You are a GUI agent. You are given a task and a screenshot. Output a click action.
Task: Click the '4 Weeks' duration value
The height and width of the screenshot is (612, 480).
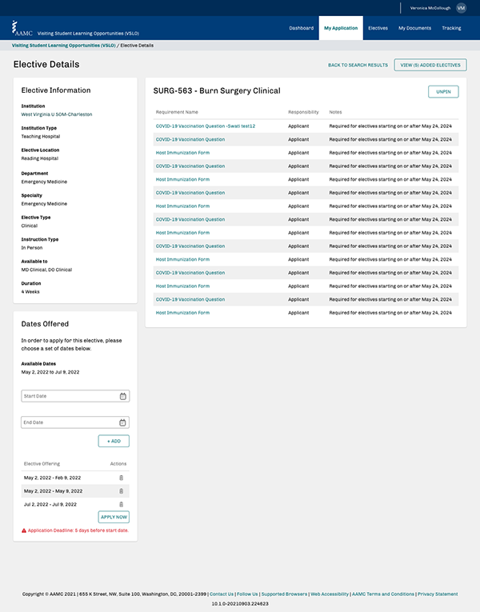[30, 291]
